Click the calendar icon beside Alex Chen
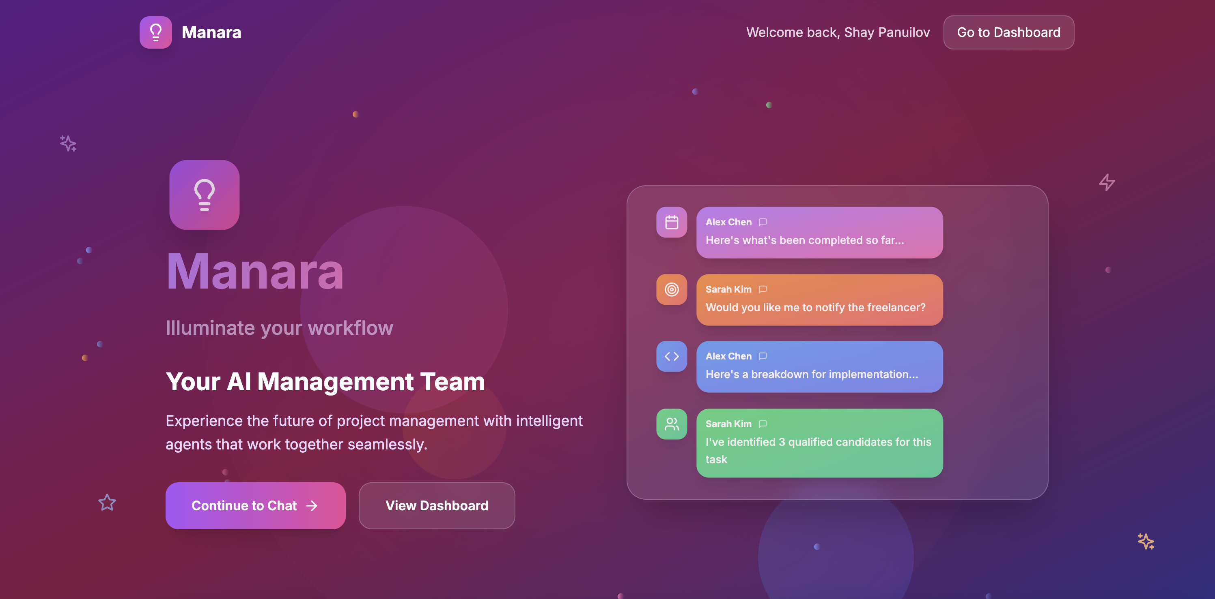Image resolution: width=1215 pixels, height=599 pixels. 671,222
